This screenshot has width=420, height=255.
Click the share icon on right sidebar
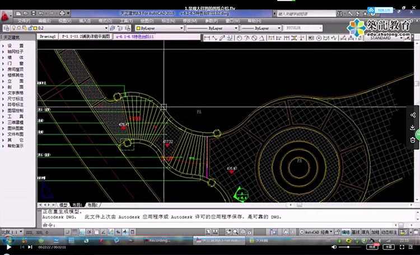[x=413, y=115]
